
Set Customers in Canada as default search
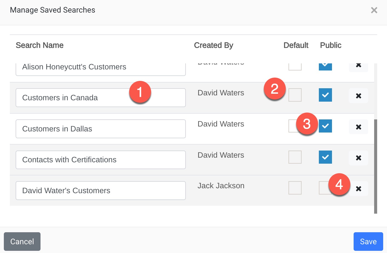pos(295,95)
